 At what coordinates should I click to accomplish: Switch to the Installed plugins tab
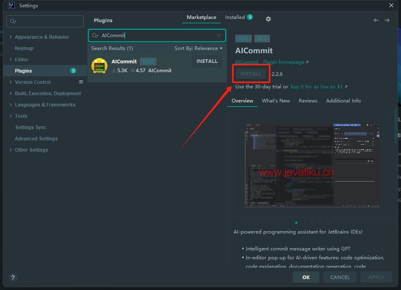coord(239,17)
